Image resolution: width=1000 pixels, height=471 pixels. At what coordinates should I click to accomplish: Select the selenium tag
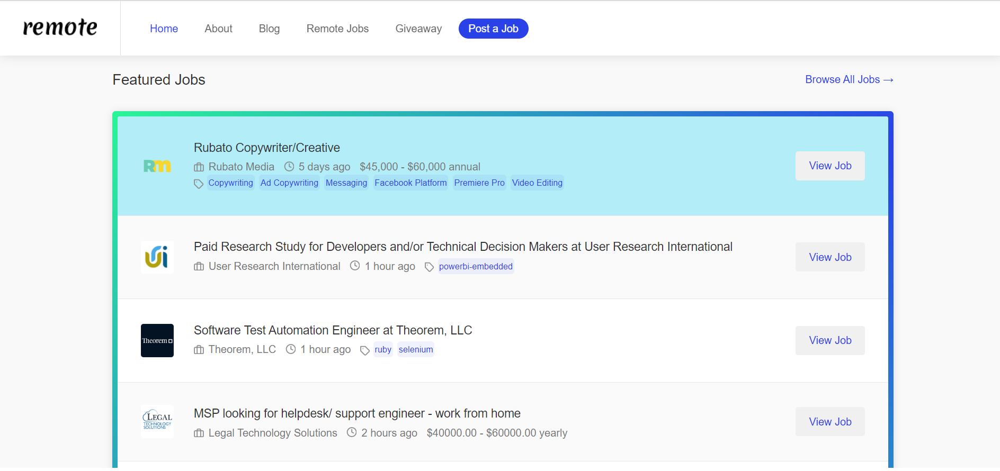pos(416,350)
